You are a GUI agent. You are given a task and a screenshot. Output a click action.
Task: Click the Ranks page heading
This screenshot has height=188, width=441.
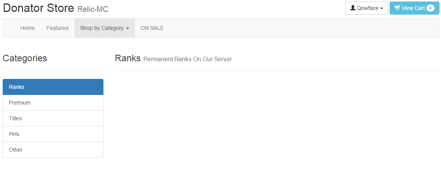128,58
